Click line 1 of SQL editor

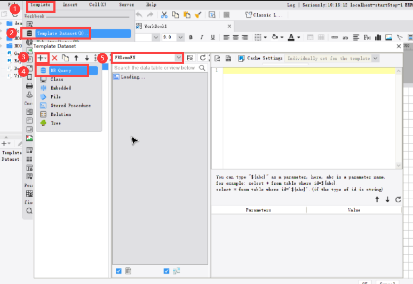(x=309, y=70)
